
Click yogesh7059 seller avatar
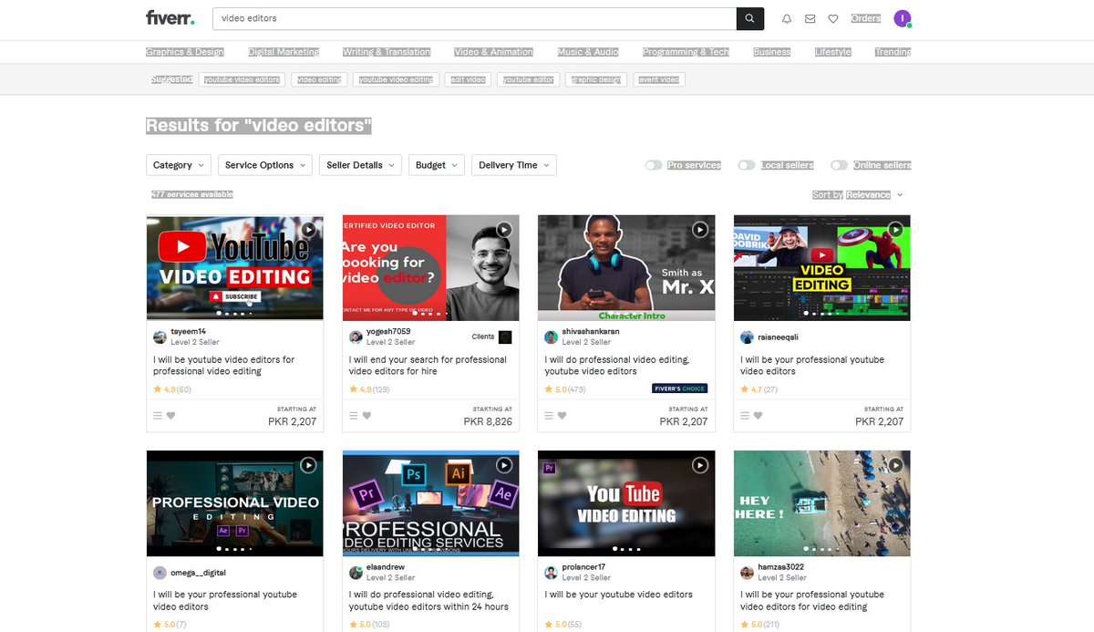356,337
